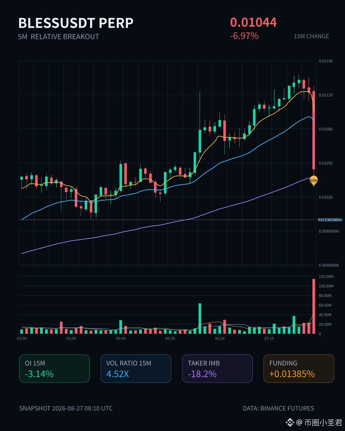This screenshot has width=345, height=431.
Task: Click the 120.00M volume axis label
Action: (326, 276)
